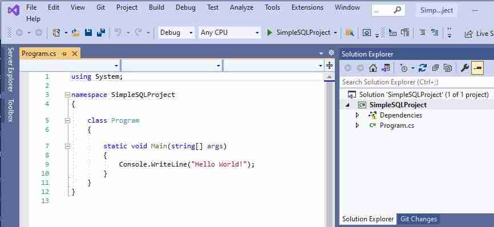
Task: Click Show All Files icon in Solution Explorer
Action: point(448,68)
